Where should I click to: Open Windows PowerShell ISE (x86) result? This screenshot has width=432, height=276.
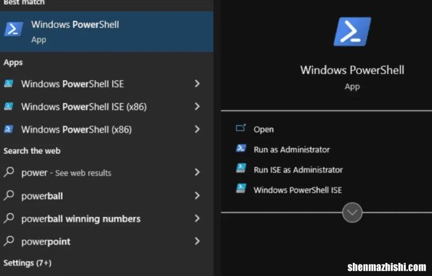[x=107, y=107]
